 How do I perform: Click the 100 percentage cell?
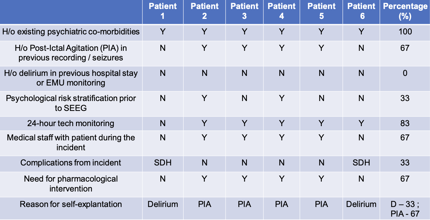(405, 32)
